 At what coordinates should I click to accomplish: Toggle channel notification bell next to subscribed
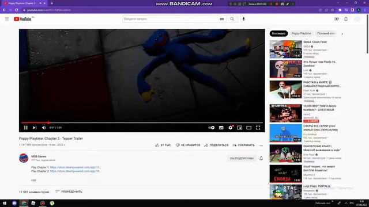coord(261,159)
